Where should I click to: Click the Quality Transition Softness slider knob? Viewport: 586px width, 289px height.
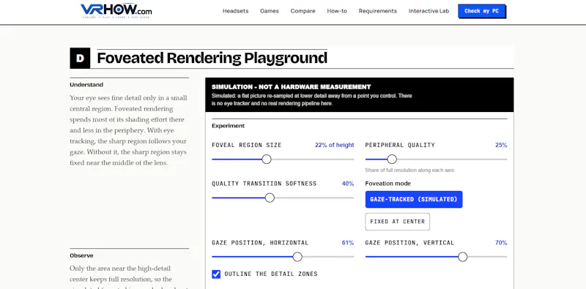click(270, 198)
